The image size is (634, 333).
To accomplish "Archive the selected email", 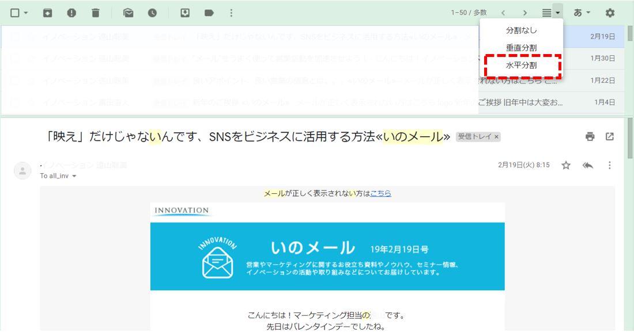I will (47, 13).
